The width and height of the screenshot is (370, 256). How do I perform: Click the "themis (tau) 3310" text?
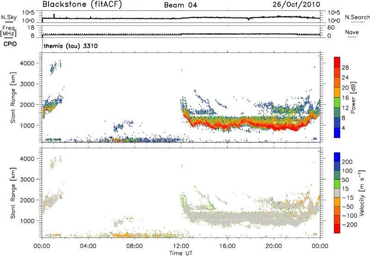[71, 46]
